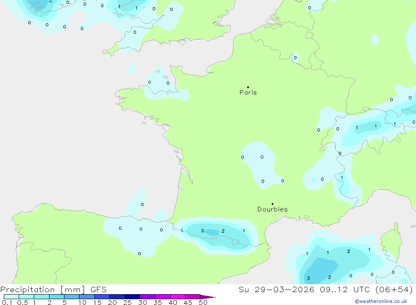Screen dimensions: 416x305
Task: Pick the 20–25 mm legend swatch
Action: [117, 297]
